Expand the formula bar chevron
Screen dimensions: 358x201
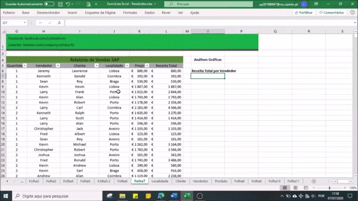(355, 23)
